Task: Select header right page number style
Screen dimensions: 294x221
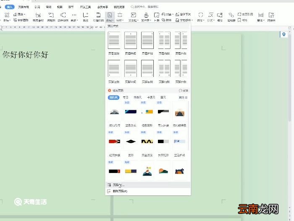Action: 147,43
